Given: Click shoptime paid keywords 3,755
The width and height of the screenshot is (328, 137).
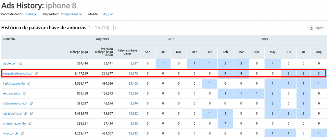Looking at the screenshot, I should pyautogui.click(x=134, y=123).
